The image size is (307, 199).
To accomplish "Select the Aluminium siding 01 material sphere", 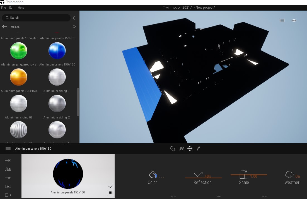I will (57, 77).
